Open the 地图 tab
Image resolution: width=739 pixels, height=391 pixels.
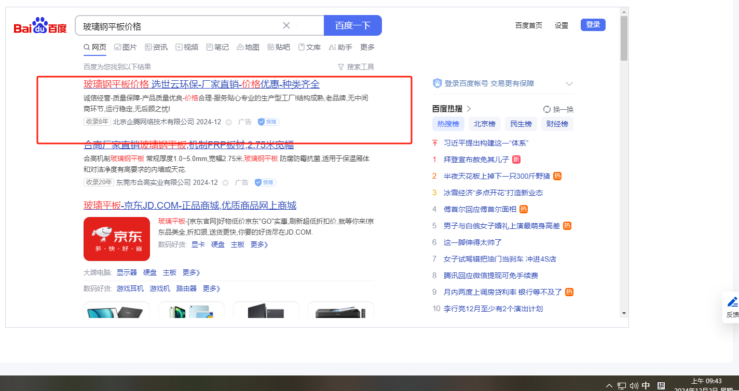(x=248, y=47)
